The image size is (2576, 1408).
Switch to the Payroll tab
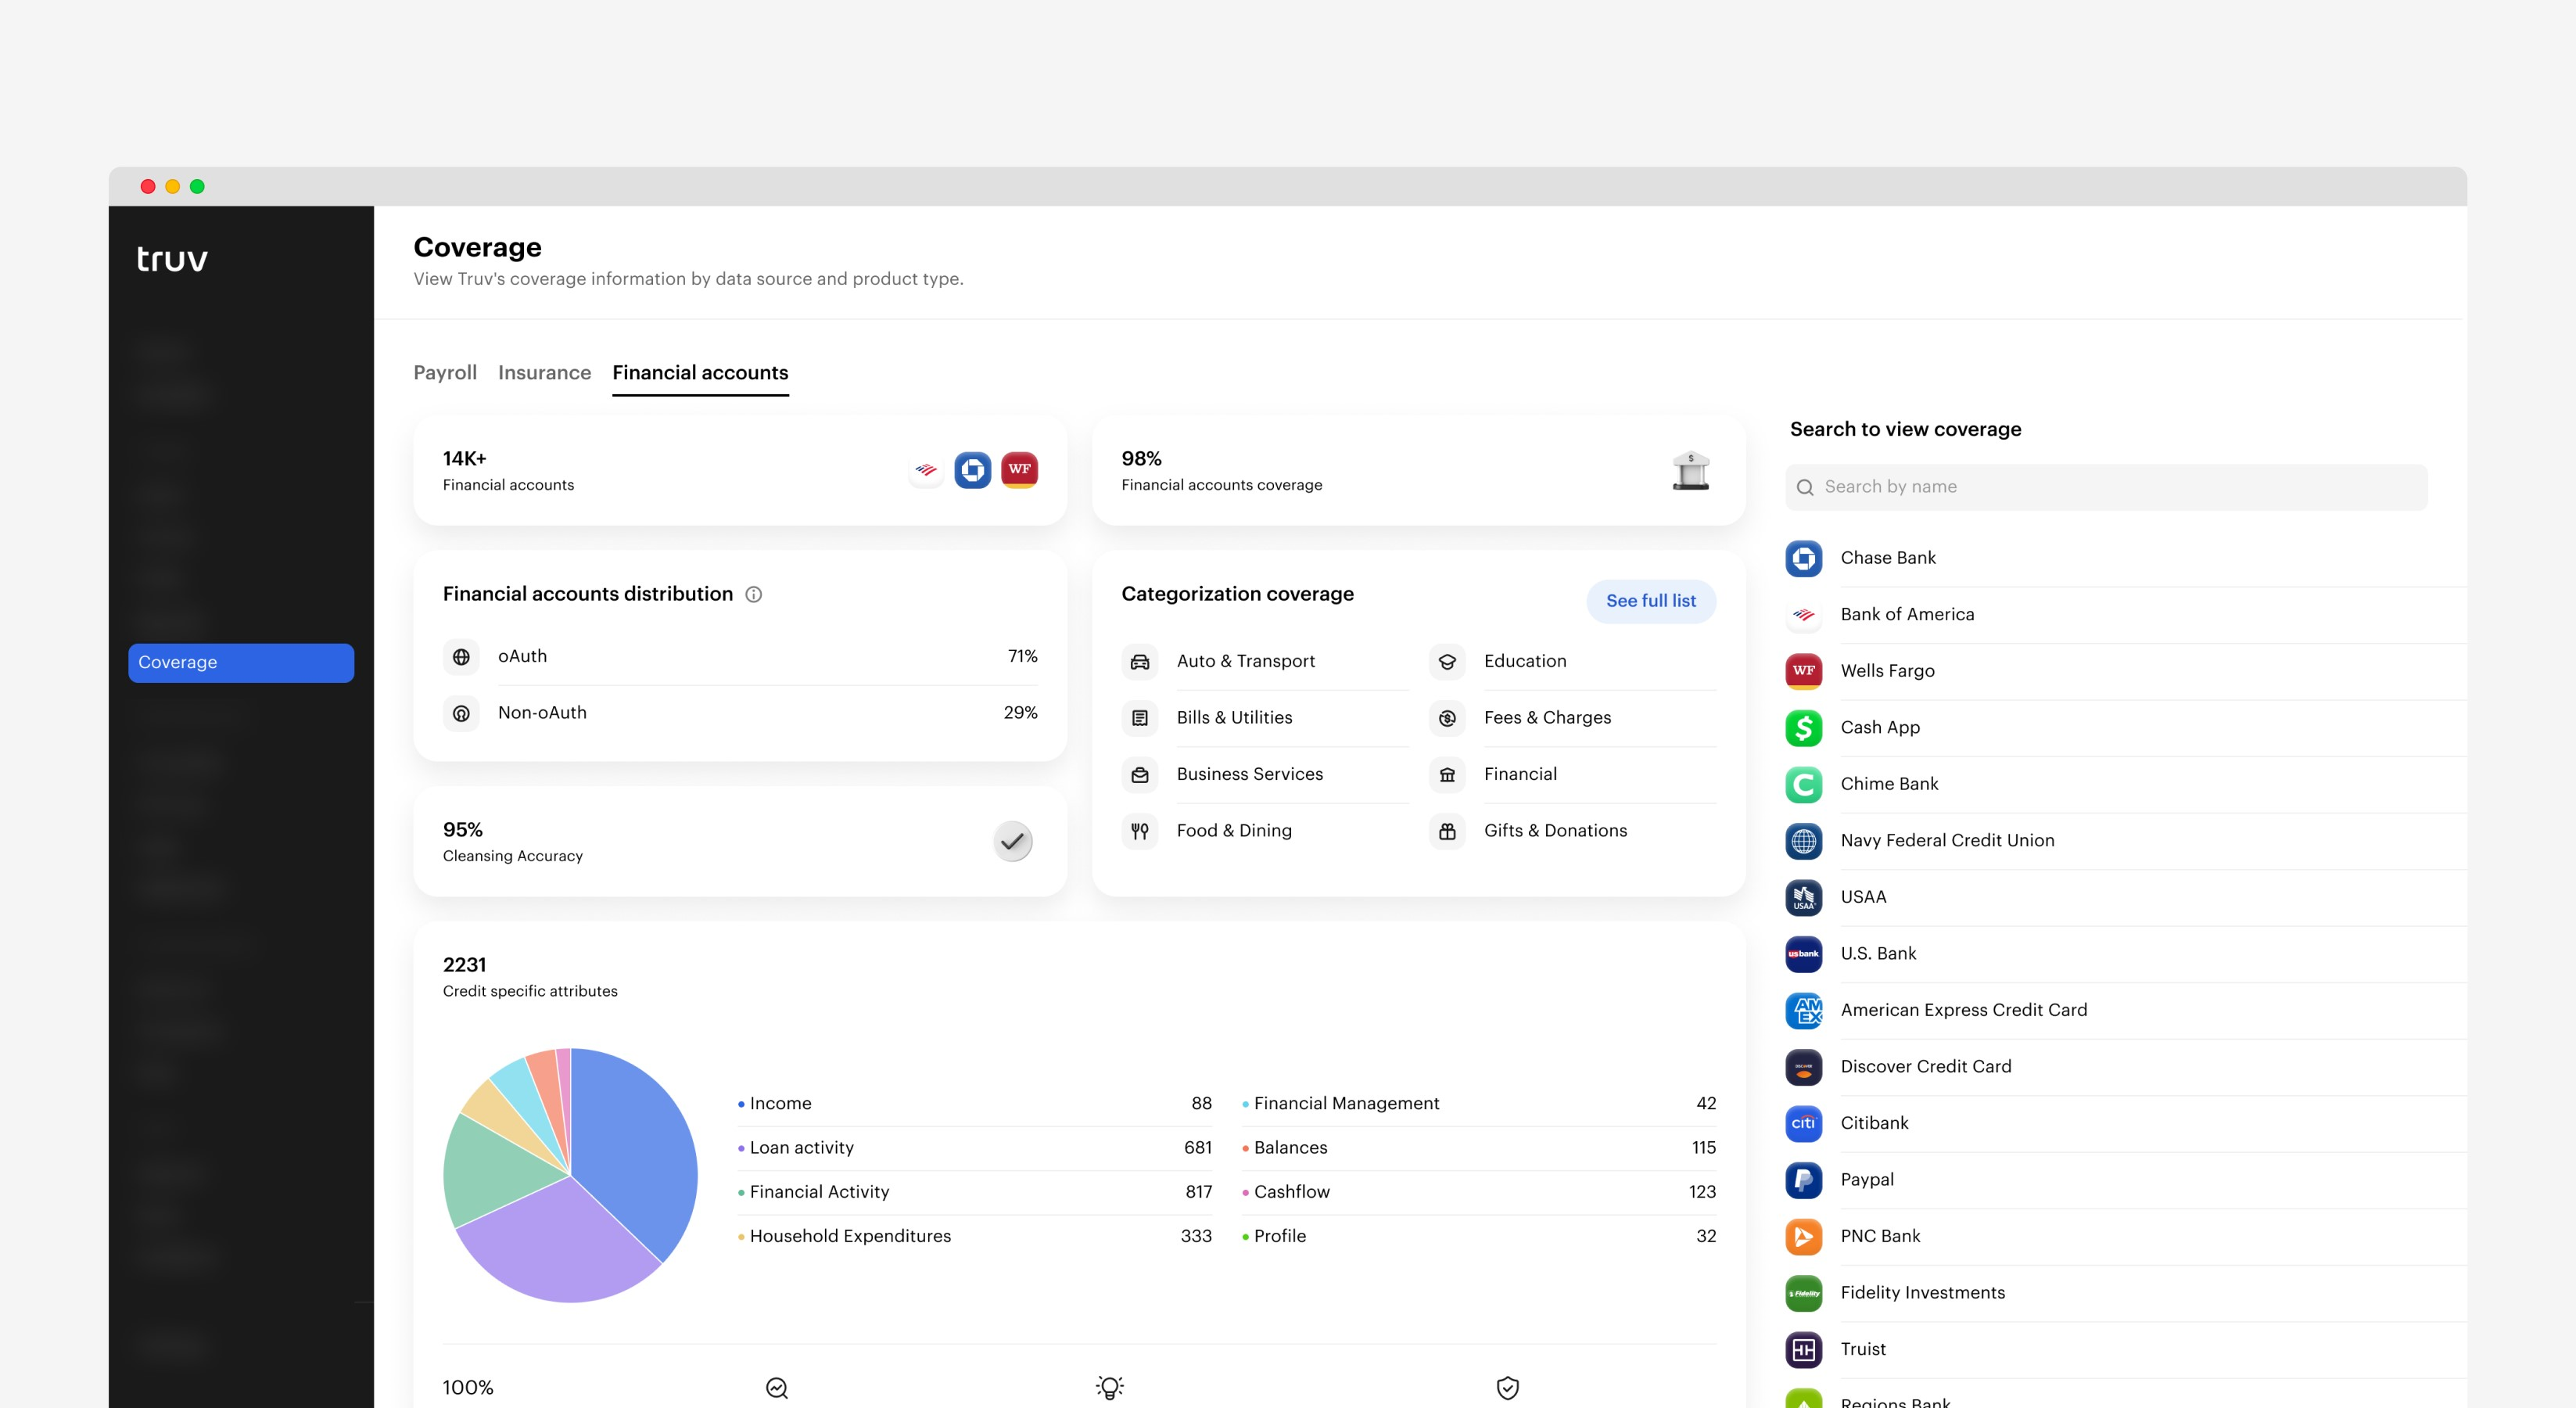click(445, 373)
